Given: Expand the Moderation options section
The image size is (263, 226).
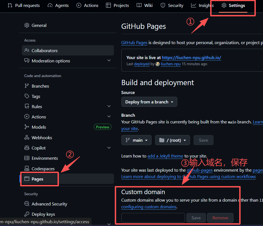Looking at the screenshot, I should [109, 61].
